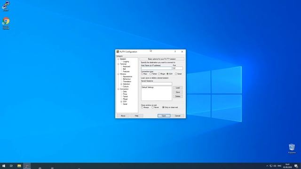Click the Load session button
Screen dimensions: 301x169
[178, 88]
